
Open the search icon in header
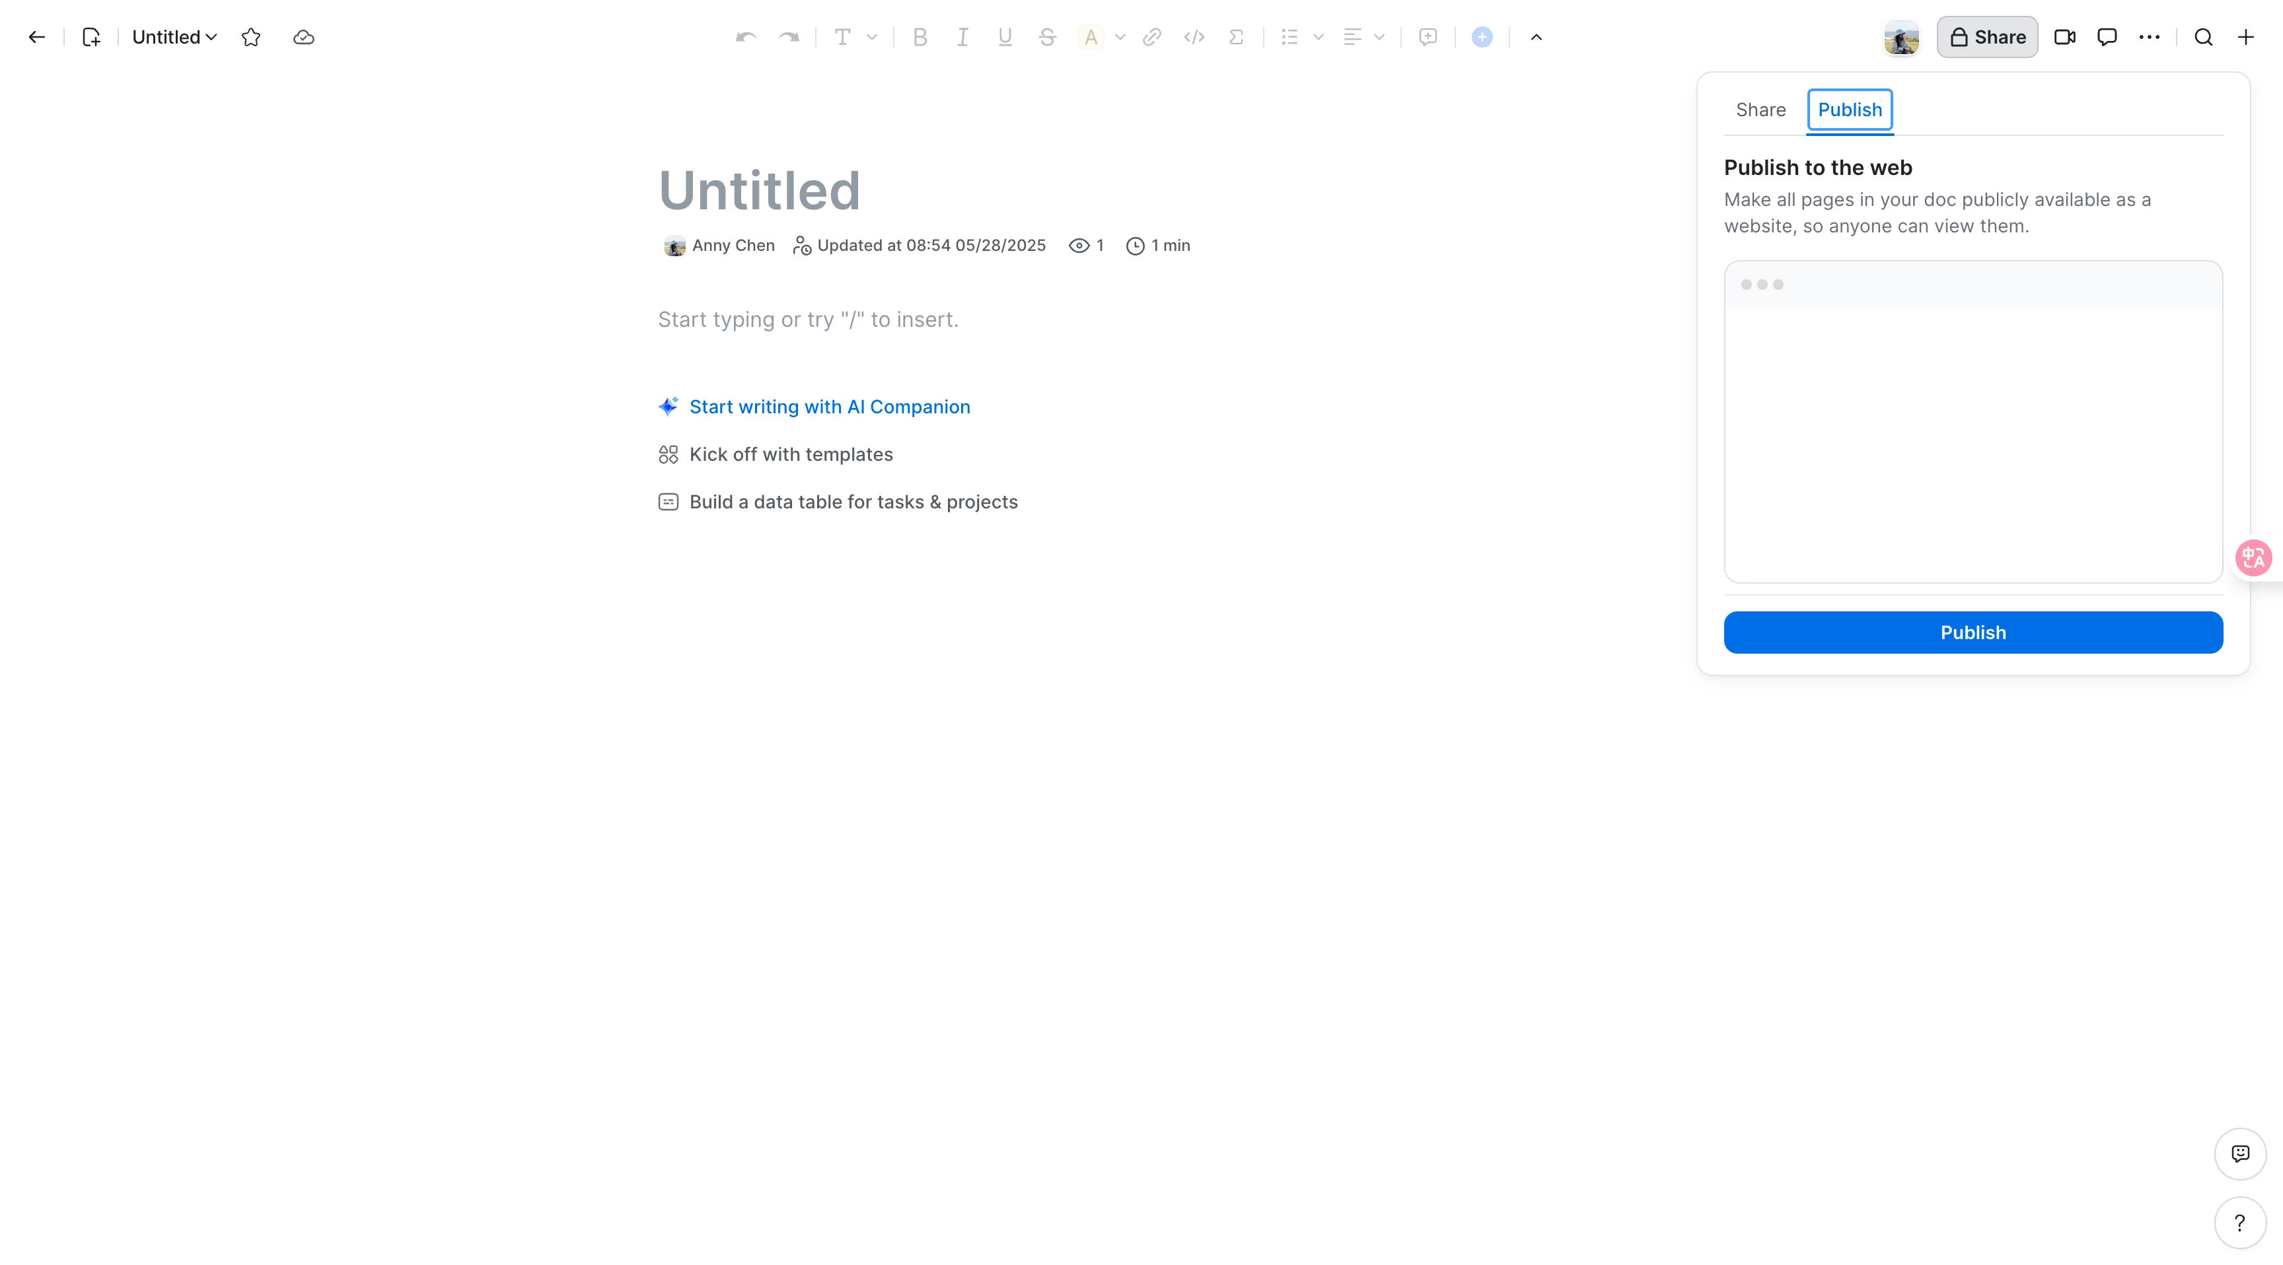2203,37
